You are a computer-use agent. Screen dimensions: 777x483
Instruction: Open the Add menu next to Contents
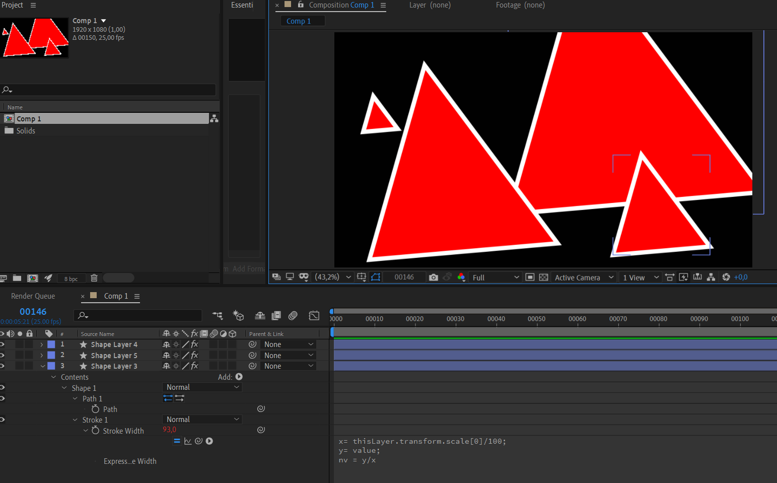pyautogui.click(x=239, y=376)
